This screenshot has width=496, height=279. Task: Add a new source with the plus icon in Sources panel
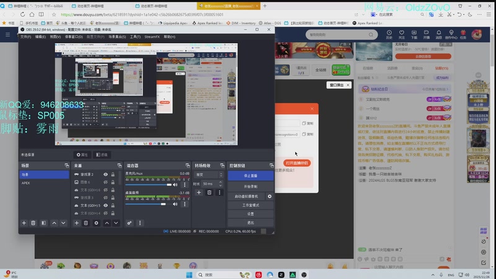click(x=76, y=223)
